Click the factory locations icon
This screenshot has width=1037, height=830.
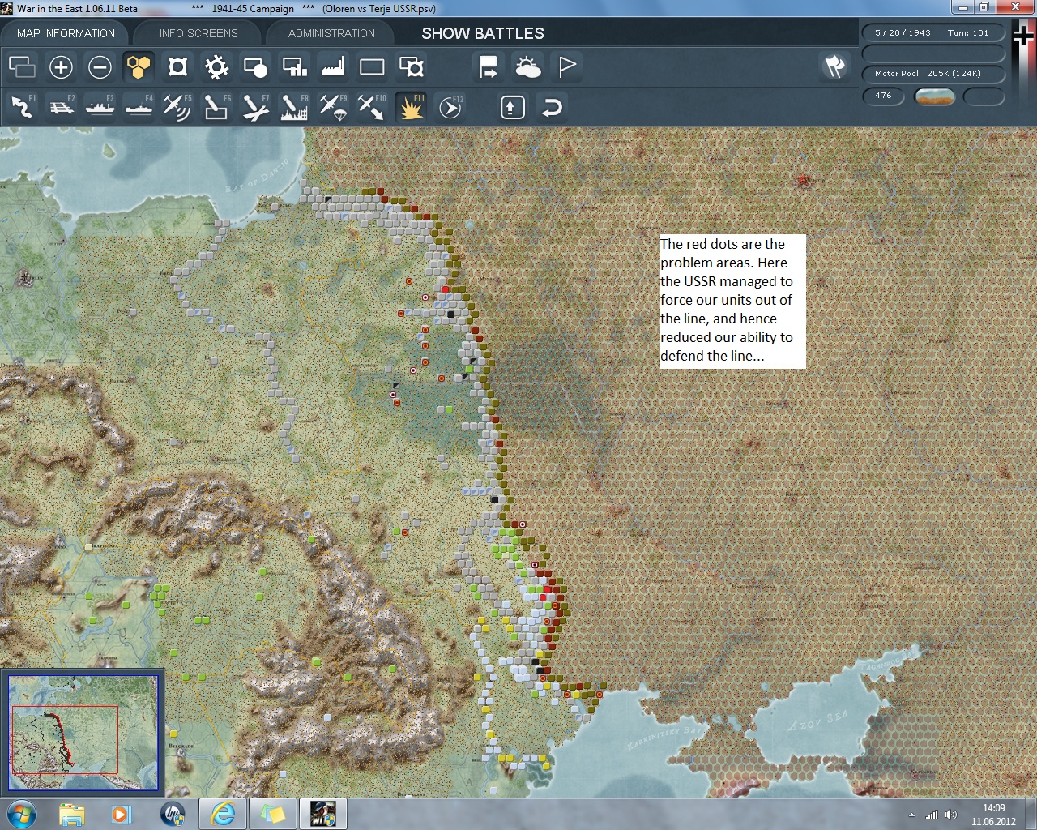[333, 67]
